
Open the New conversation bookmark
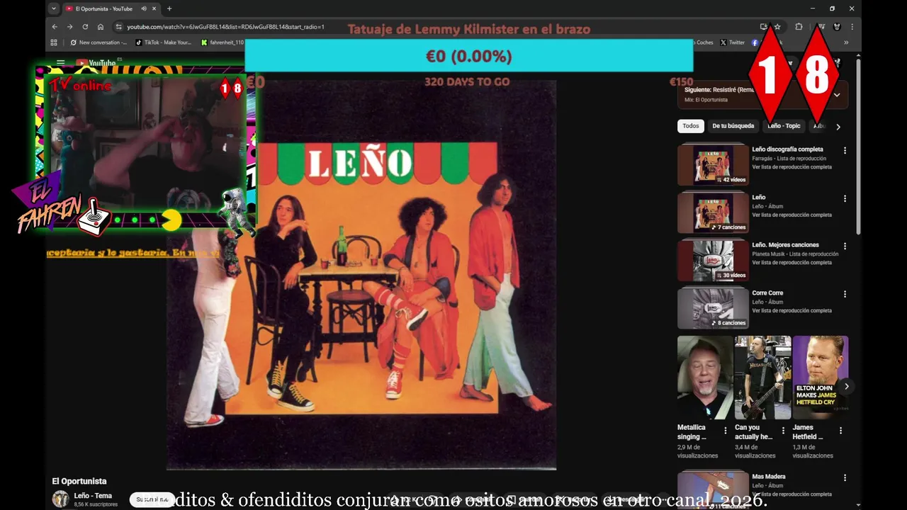click(x=98, y=42)
